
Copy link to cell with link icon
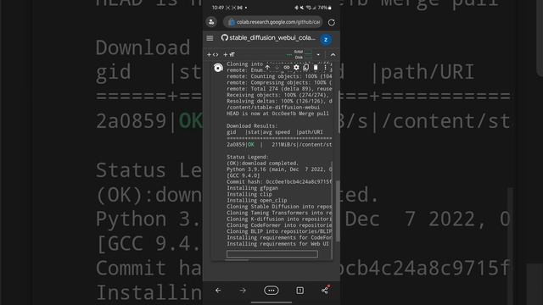click(x=287, y=68)
